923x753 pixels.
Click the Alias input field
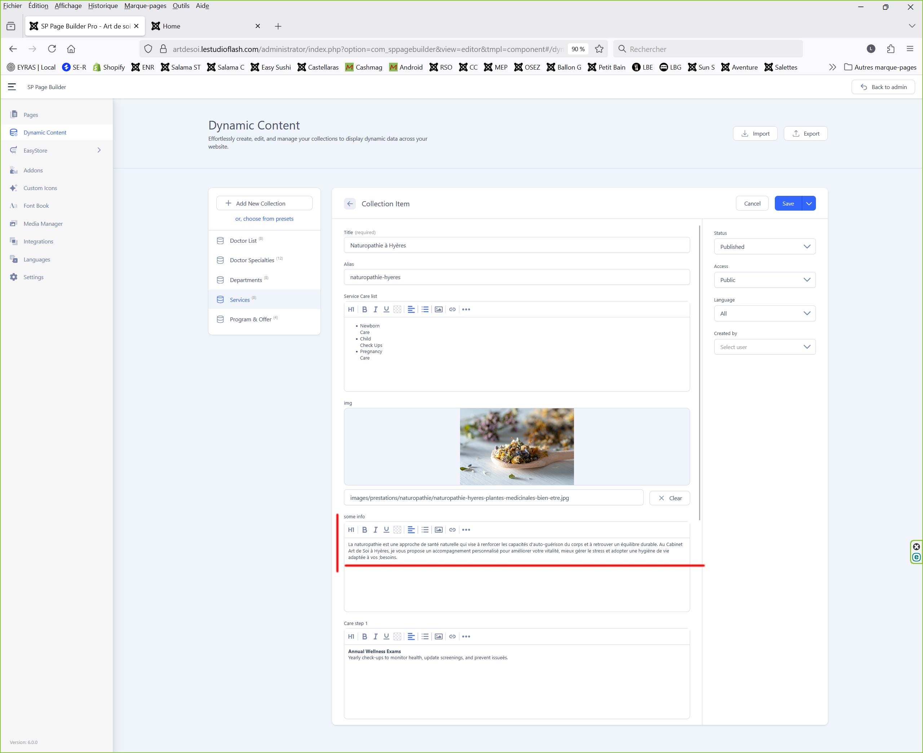pyautogui.click(x=516, y=277)
